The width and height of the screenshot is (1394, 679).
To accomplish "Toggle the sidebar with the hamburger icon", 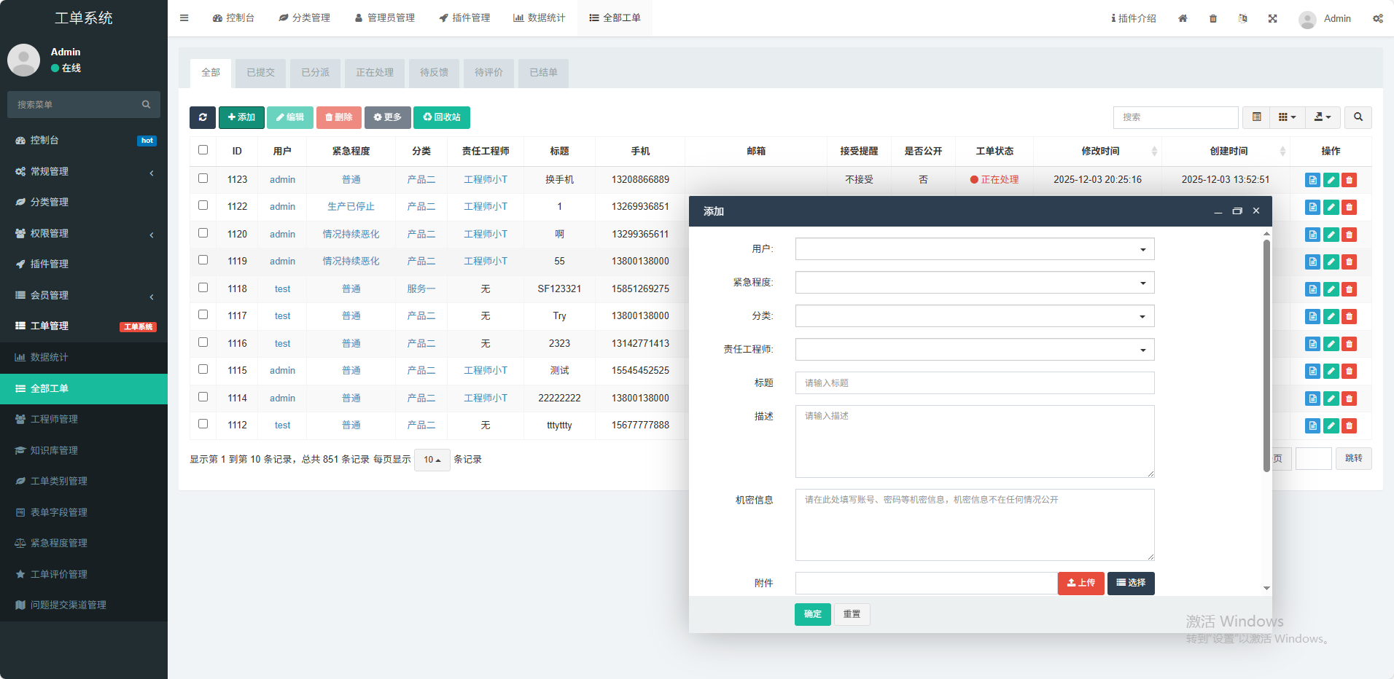I will click(x=184, y=18).
